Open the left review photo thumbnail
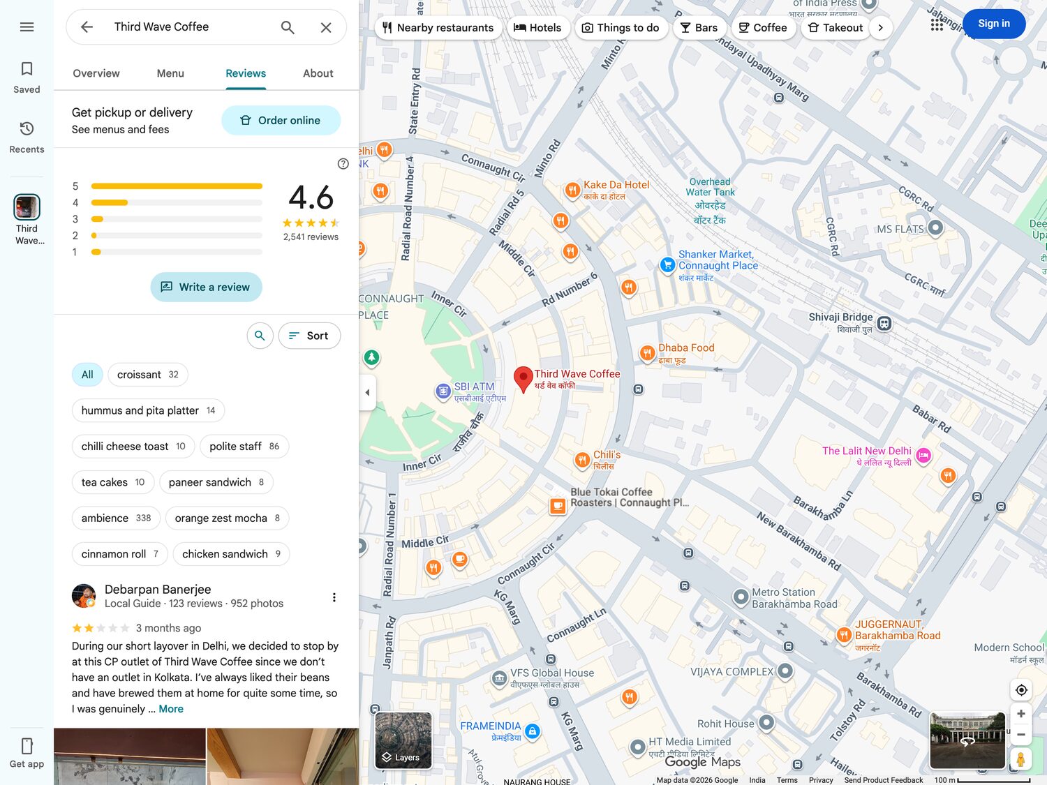This screenshot has width=1047, height=785. pos(130,756)
